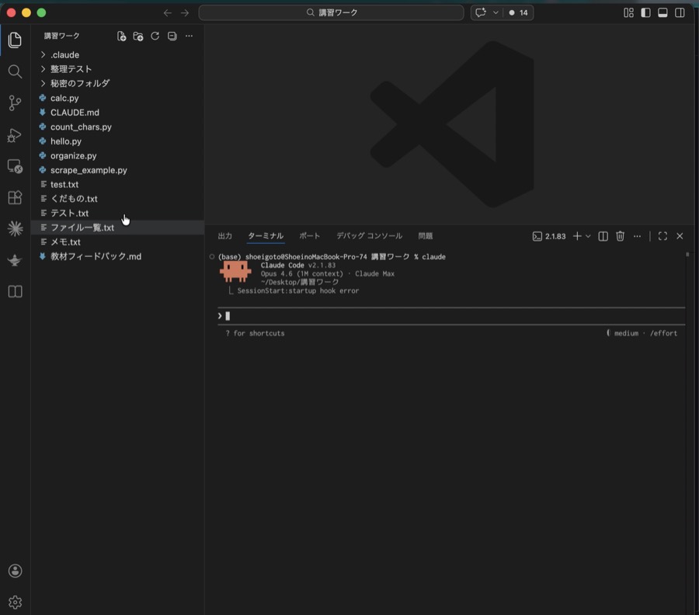
Task: Open terminal panel more actions ellipsis
Action: click(x=637, y=236)
